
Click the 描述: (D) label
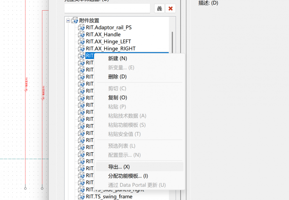click(208, 3)
